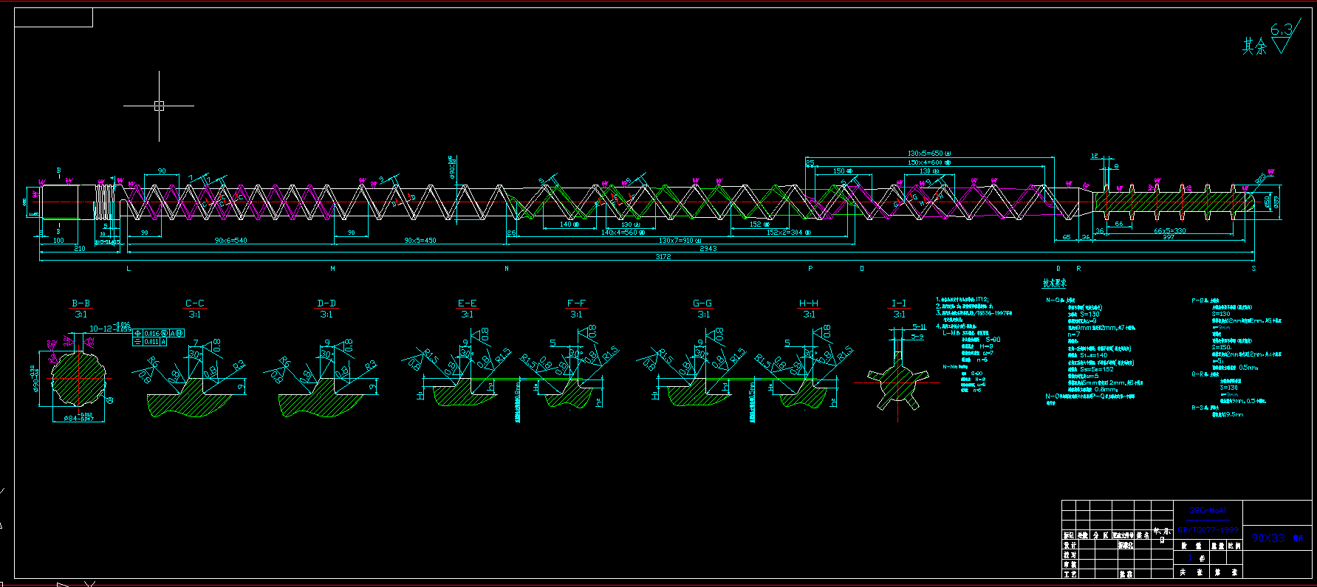Click the 150x4=600 dimension text
The height and width of the screenshot is (587, 1317).
(928, 162)
